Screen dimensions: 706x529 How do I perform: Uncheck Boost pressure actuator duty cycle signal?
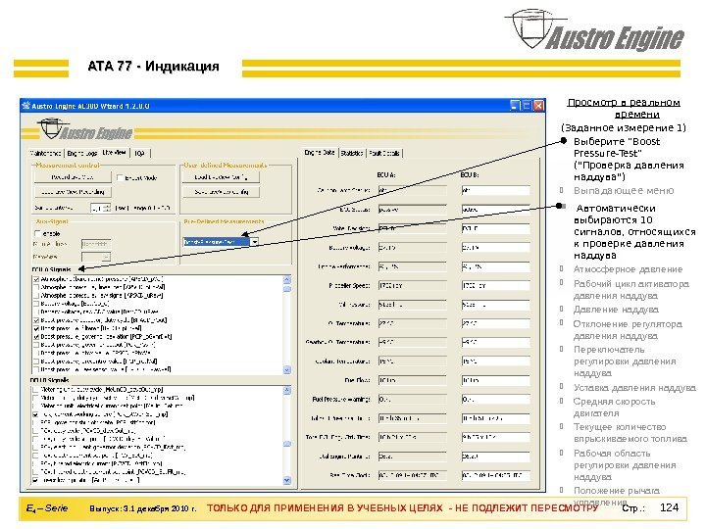36,320
